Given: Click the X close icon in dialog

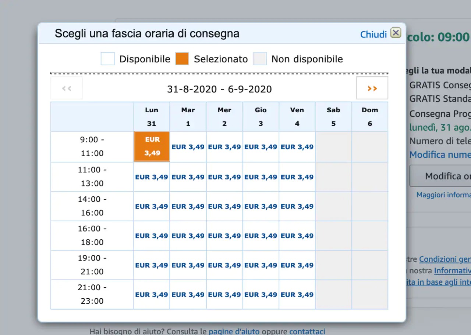Looking at the screenshot, I should coord(396,33).
